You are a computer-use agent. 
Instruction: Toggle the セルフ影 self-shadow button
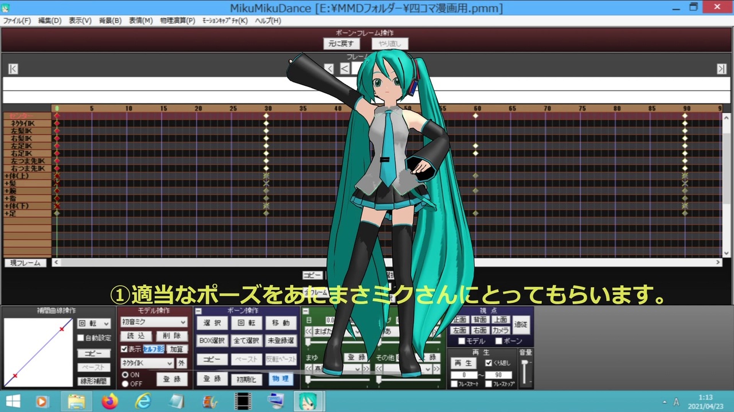(154, 349)
